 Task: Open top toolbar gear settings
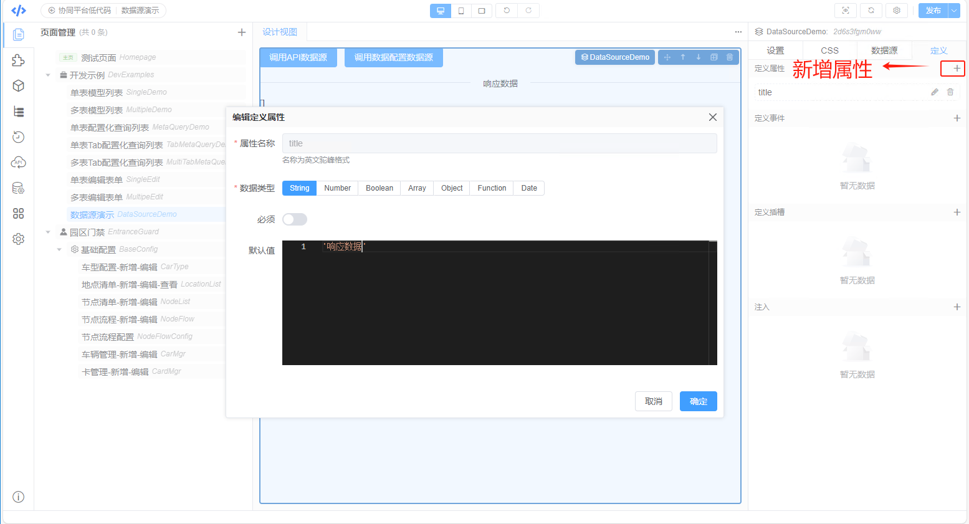(x=897, y=11)
